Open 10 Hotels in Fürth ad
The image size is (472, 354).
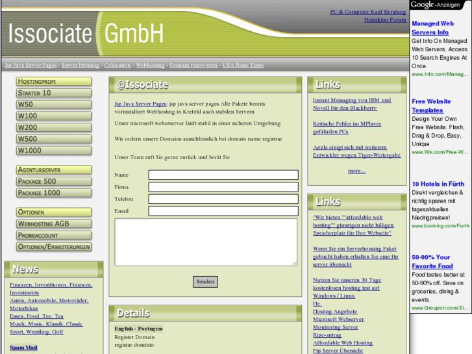click(438, 184)
